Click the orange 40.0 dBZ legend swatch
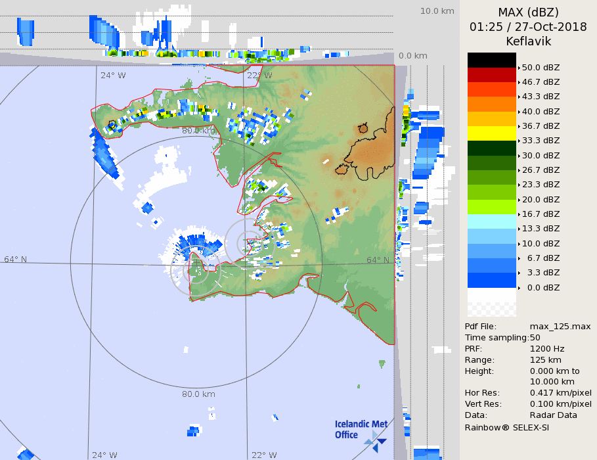597x460 pixels. [491, 104]
